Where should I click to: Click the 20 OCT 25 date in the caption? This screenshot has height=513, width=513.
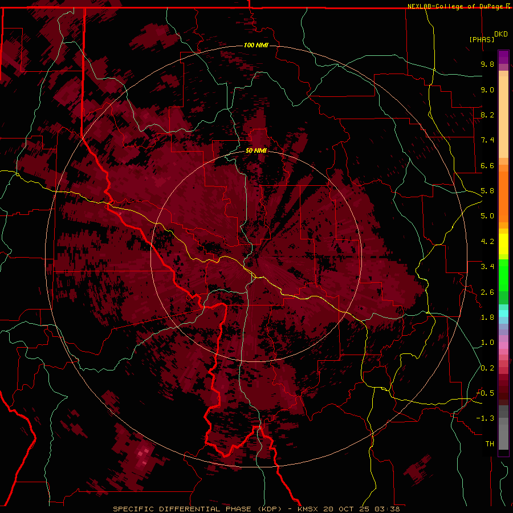[x=346, y=509]
